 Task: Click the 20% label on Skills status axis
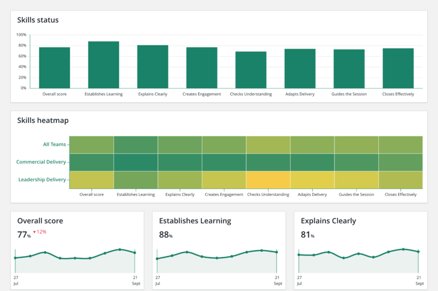tap(22, 78)
